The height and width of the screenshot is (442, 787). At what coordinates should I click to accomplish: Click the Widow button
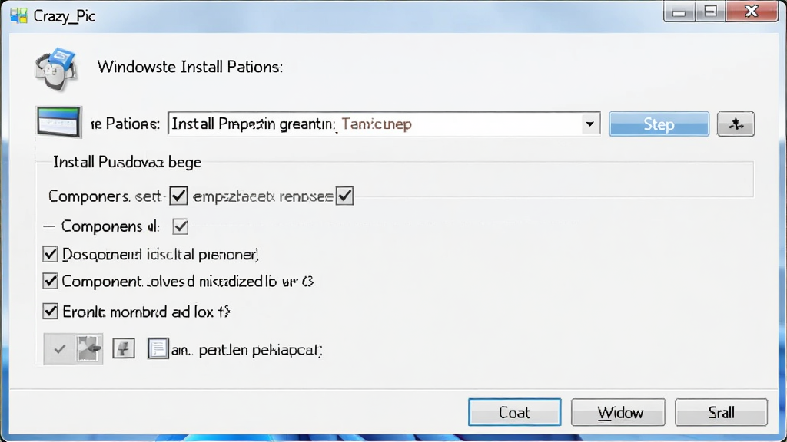point(618,412)
